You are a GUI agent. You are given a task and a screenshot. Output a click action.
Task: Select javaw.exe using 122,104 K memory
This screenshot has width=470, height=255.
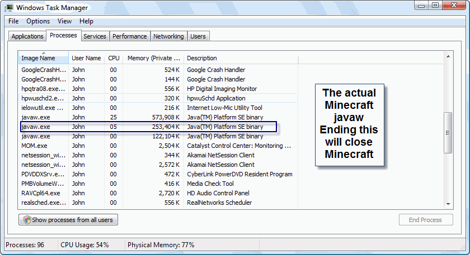click(158, 136)
